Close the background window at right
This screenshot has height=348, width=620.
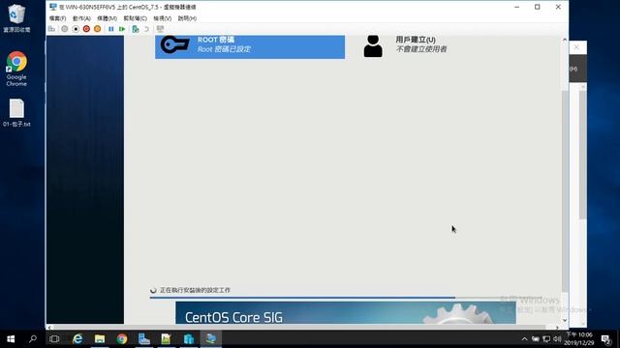[576, 47]
